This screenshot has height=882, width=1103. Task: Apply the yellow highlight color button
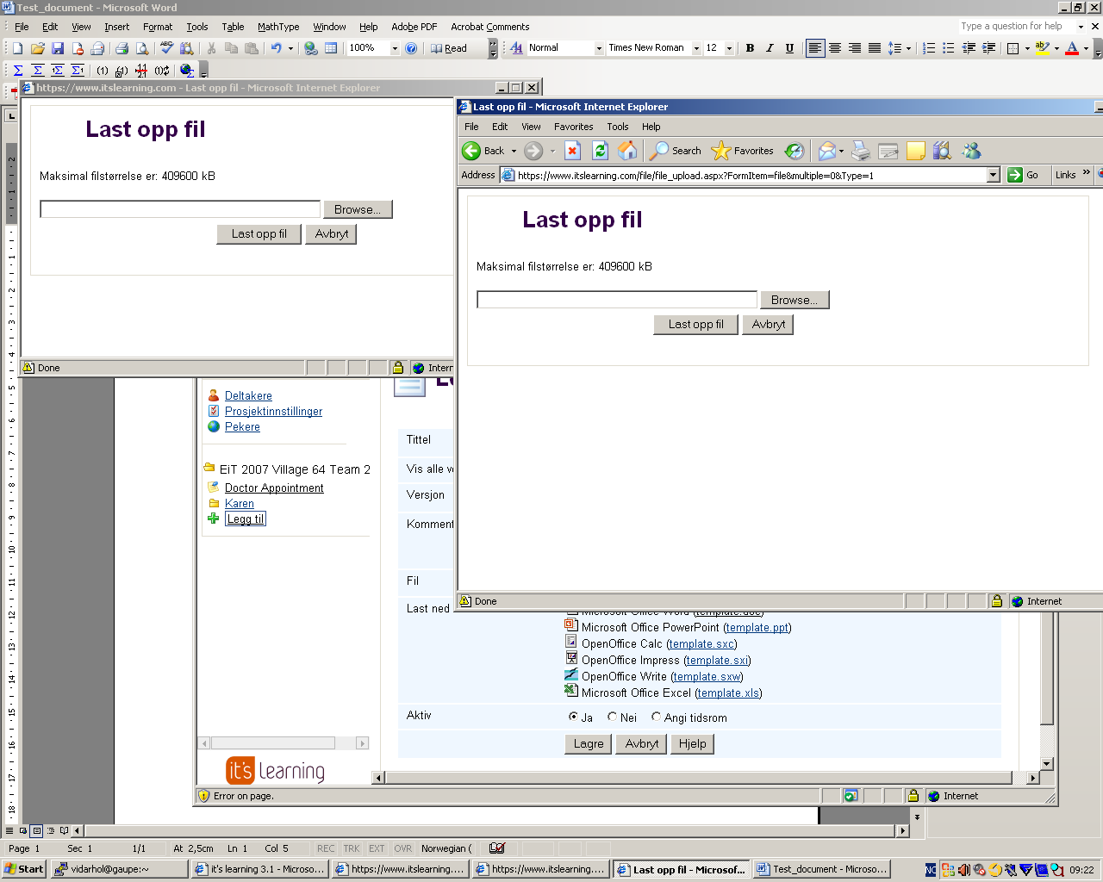click(1043, 48)
